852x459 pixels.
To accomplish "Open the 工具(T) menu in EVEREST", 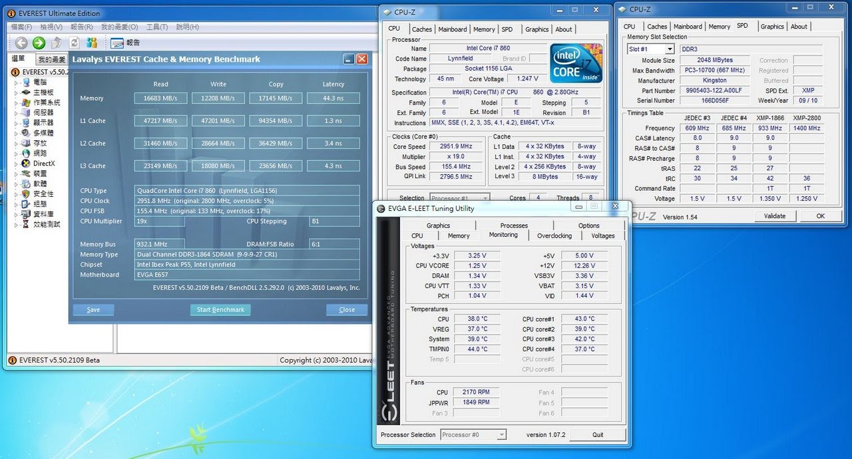I will point(157,27).
